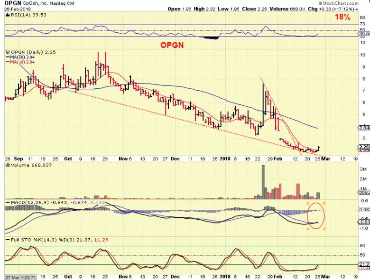Click the -1.0 label on MACD axis
The height and width of the screenshot is (280, 370).
coord(364,228)
